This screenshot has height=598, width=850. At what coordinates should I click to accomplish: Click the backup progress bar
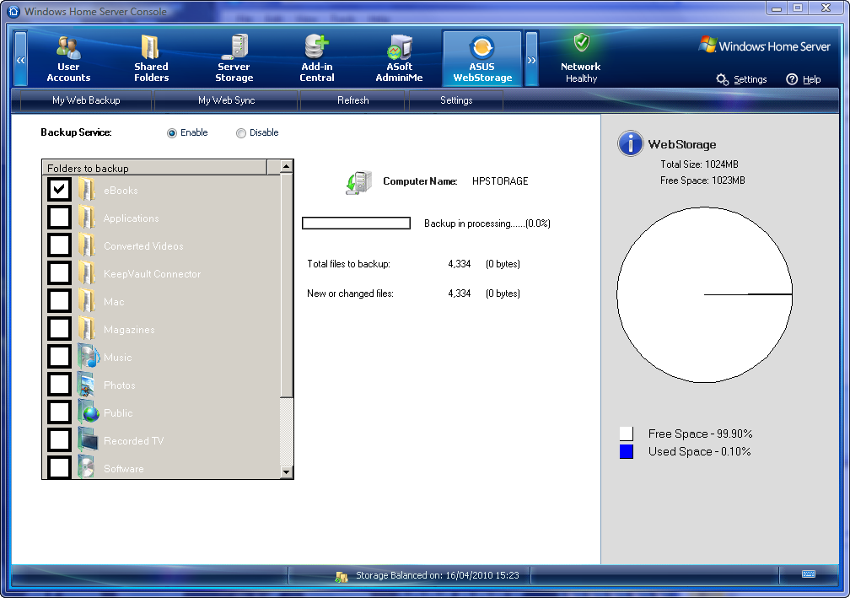pos(356,224)
